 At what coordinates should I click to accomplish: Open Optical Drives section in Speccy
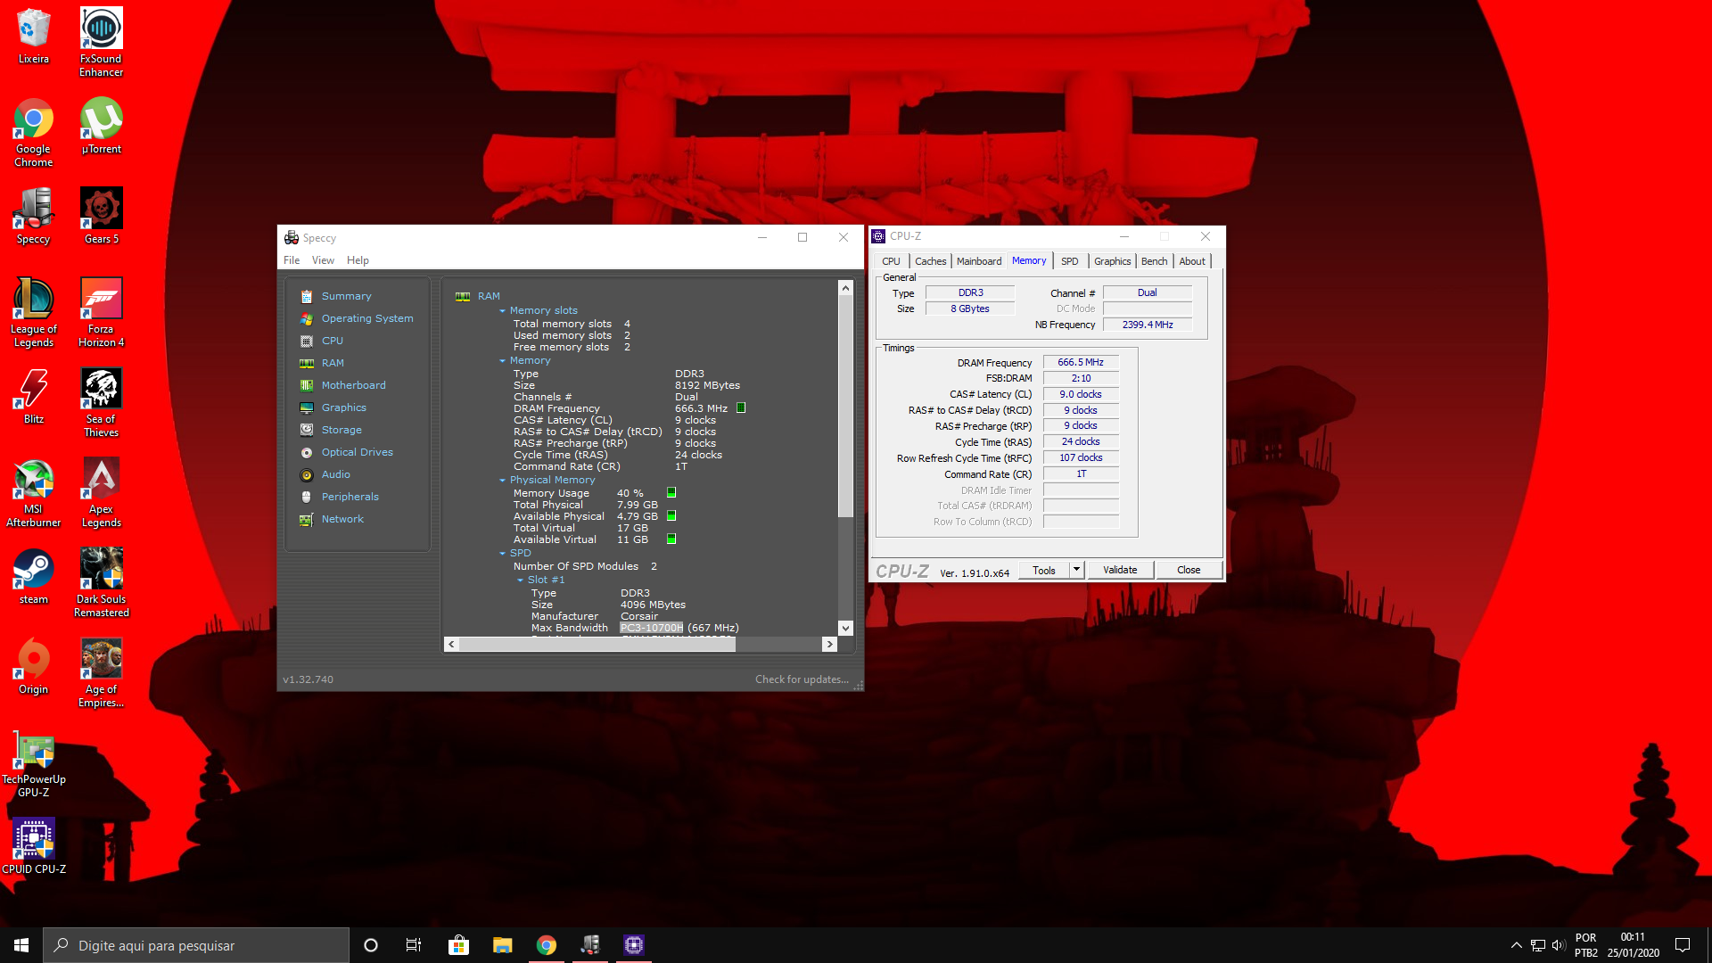tap(357, 452)
